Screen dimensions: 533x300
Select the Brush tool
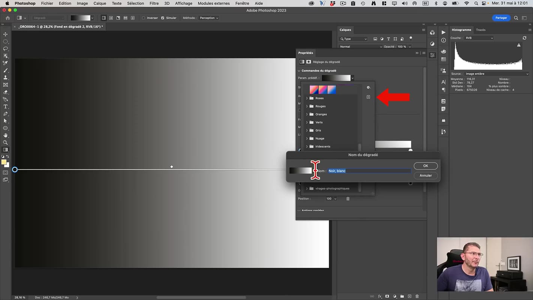6,70
